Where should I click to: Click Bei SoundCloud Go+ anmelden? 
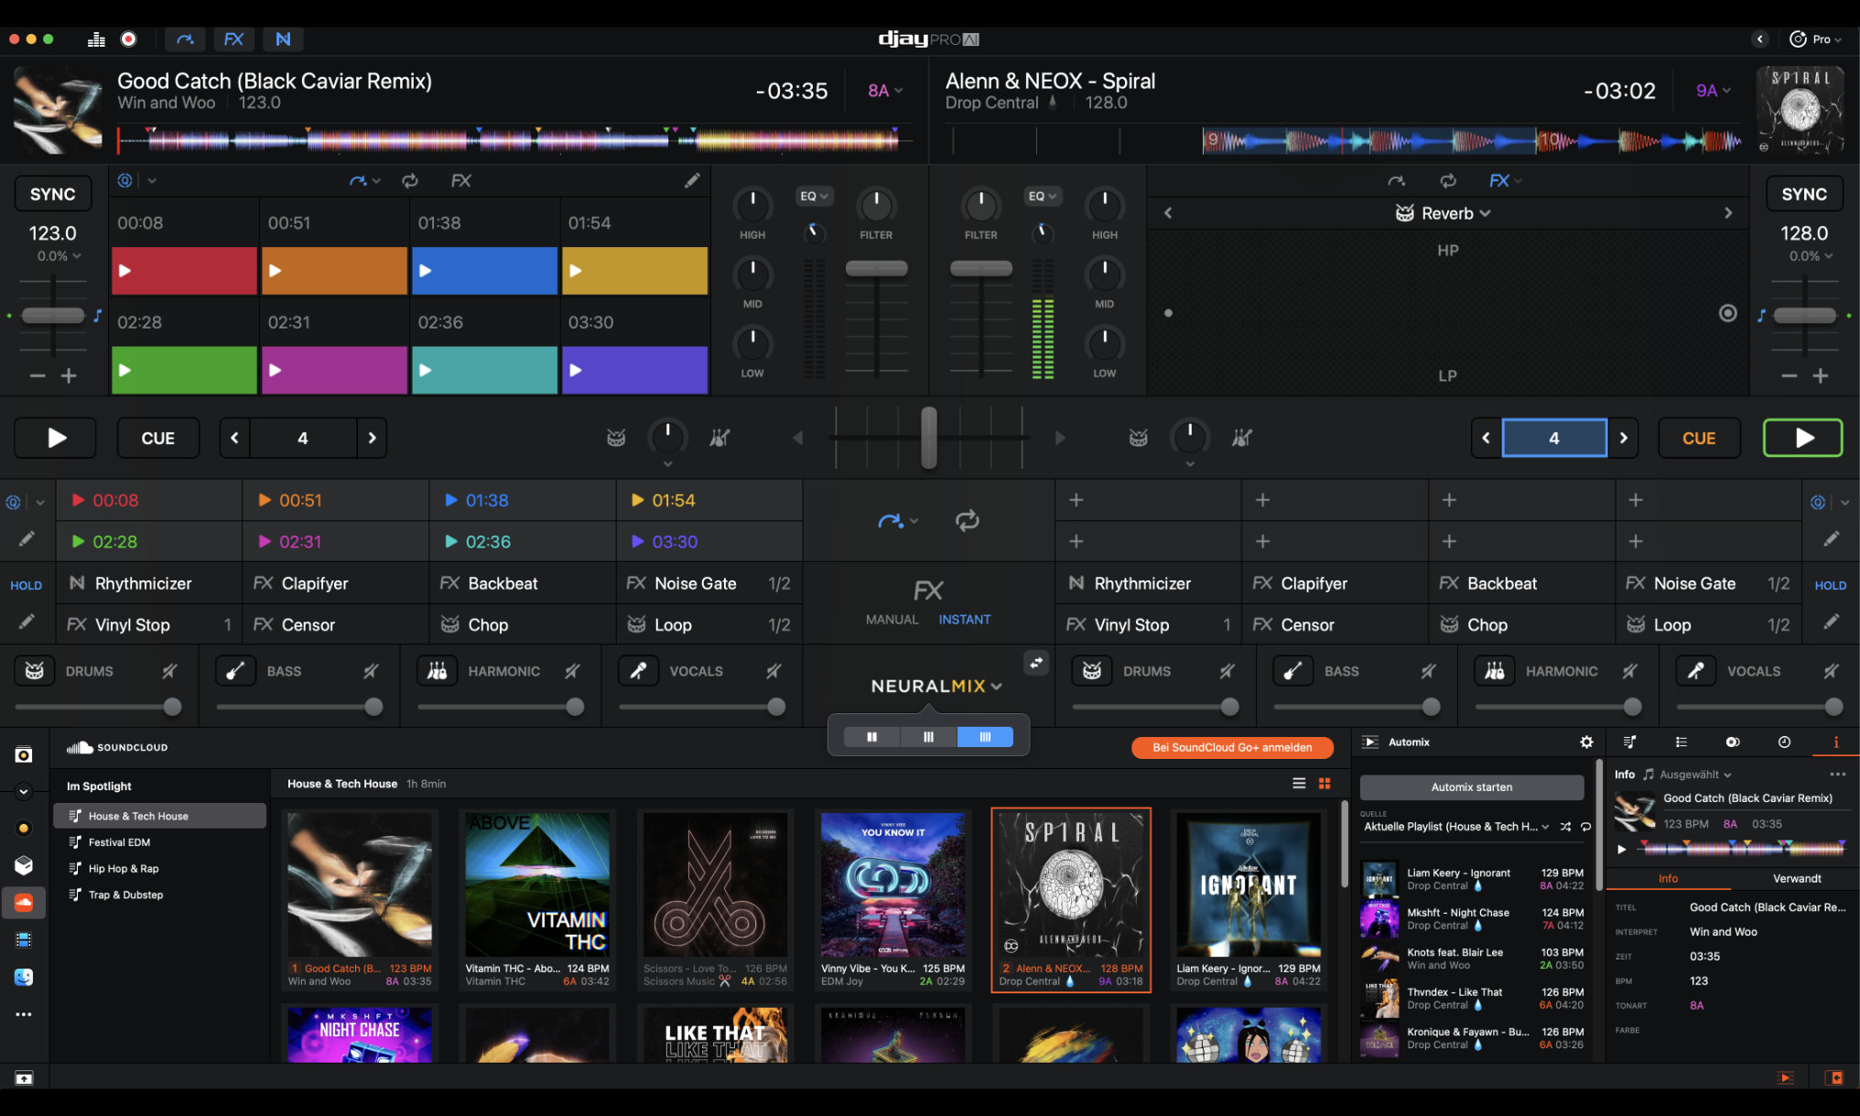1231,747
